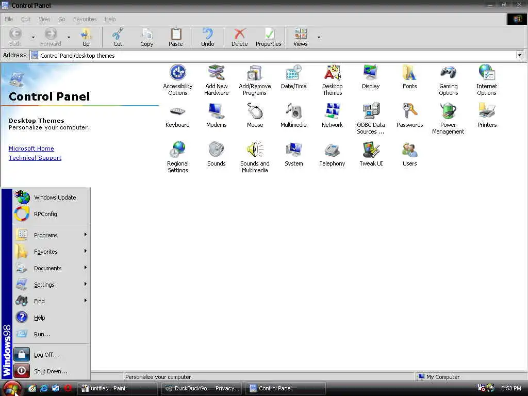528x396 pixels.
Task: Expand Programs submenu in Start menu
Action: pyautogui.click(x=52, y=235)
